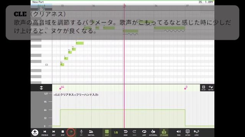Screen dimensions: 245x137
Task: Click the position readout 35. 1.099
Action: pos(206,2)
